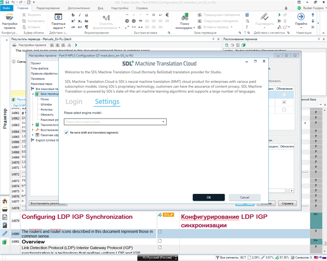Tick the bottom unchecked Обновление checkbox
Screen dimensions: 327x261
(x=284, y=110)
